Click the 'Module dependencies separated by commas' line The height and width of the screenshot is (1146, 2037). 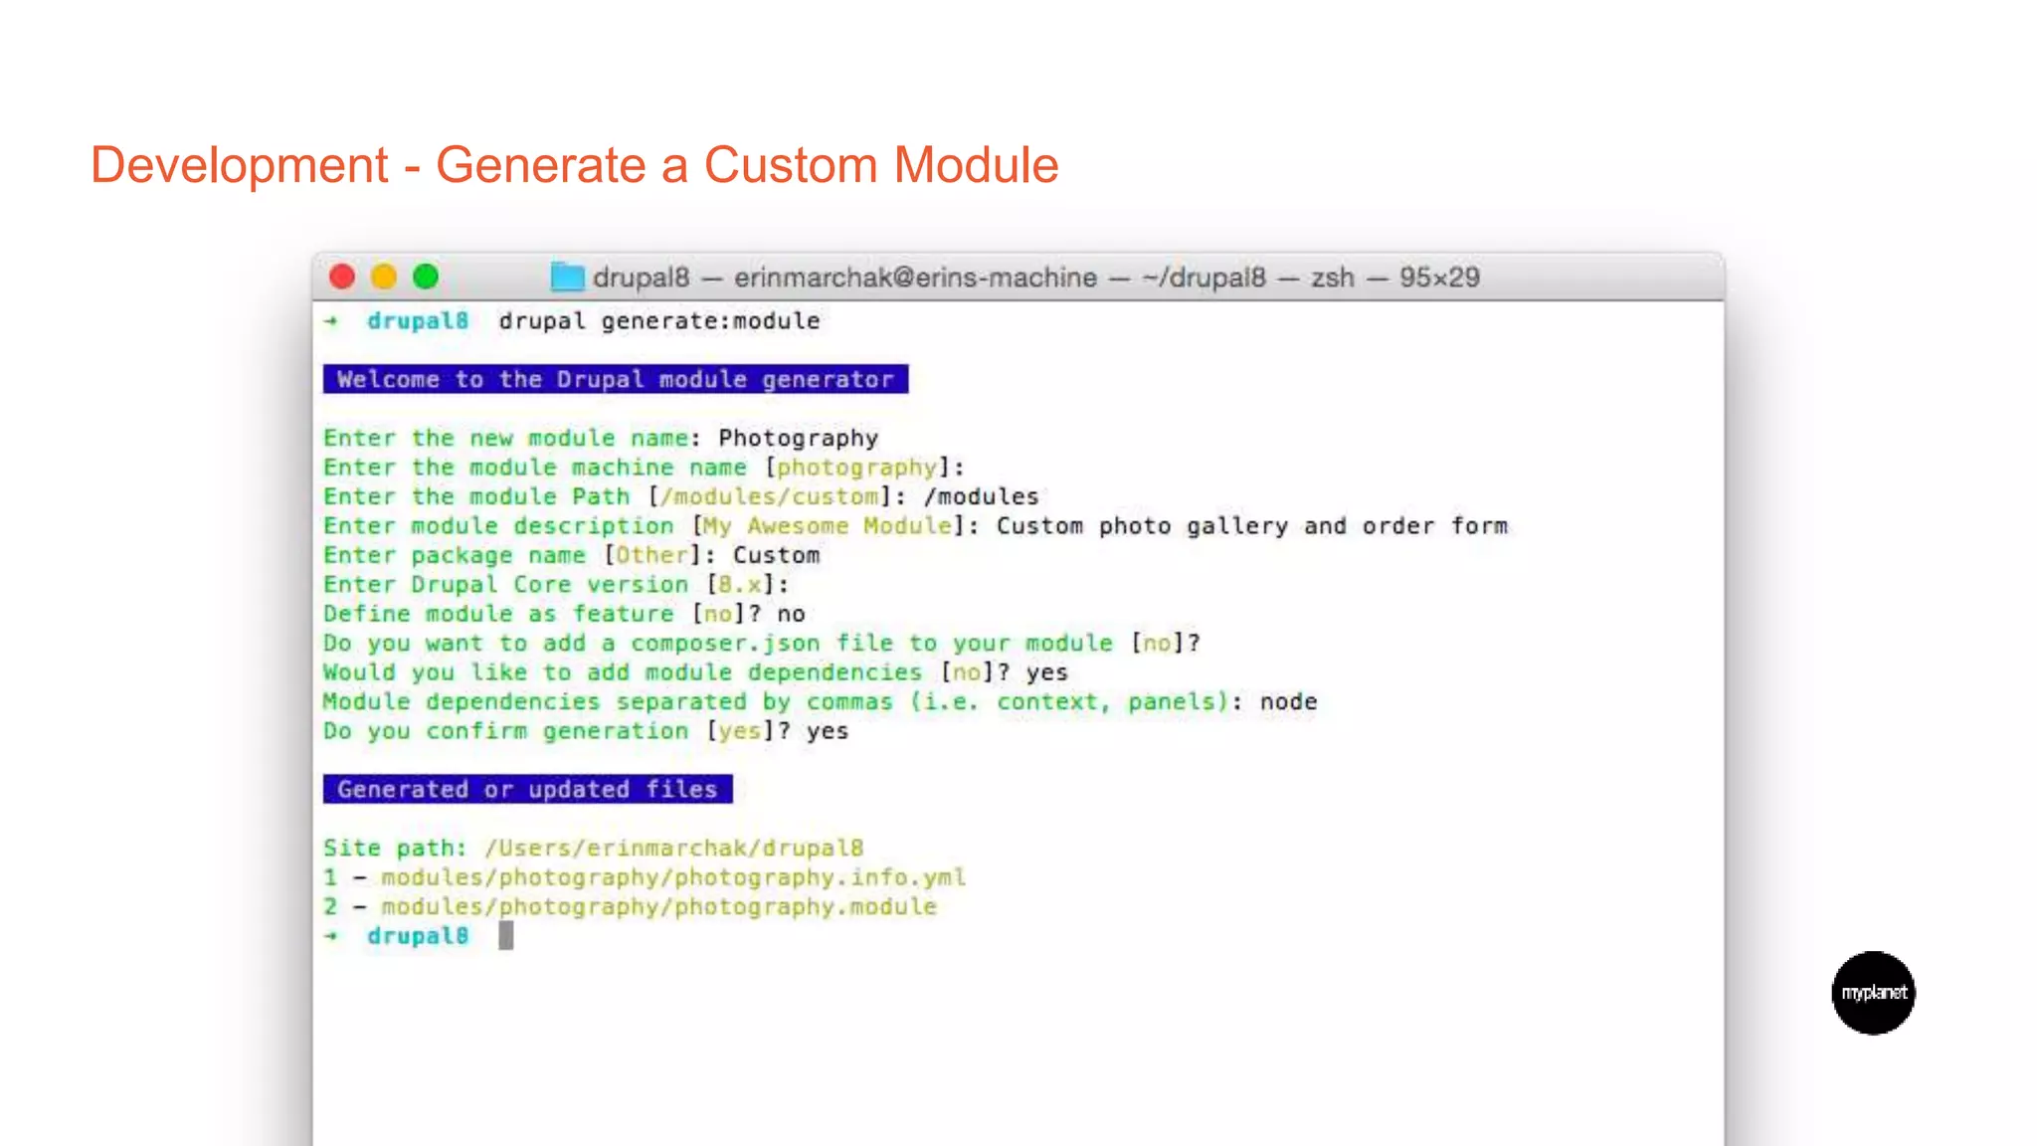pyautogui.click(x=820, y=702)
